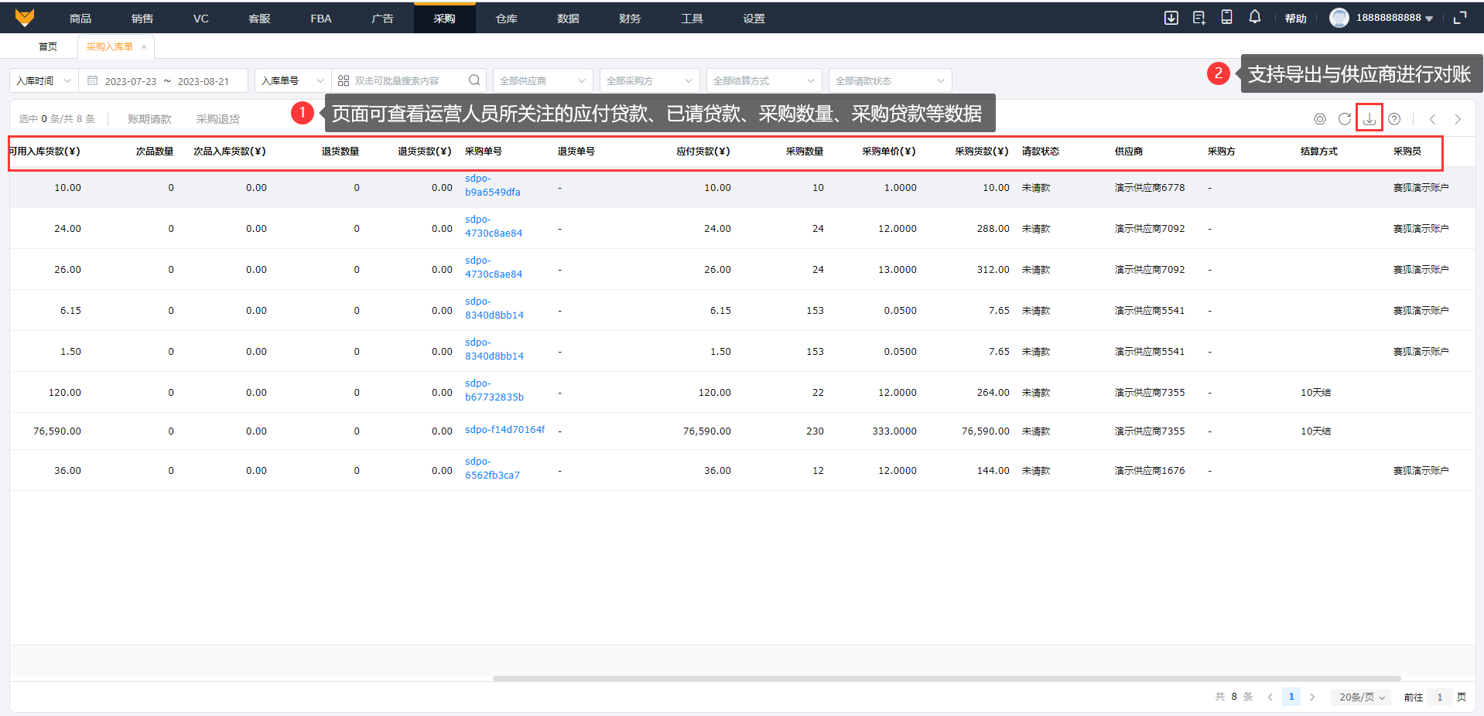Click the fullscreen expand icon in header
This screenshot has height=716, width=1484.
[x=1460, y=18]
